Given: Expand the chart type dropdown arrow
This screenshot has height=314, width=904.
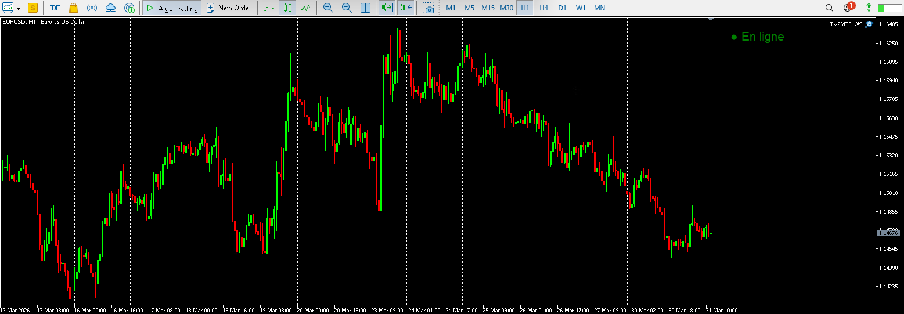Looking at the screenshot, I should click(19, 9).
